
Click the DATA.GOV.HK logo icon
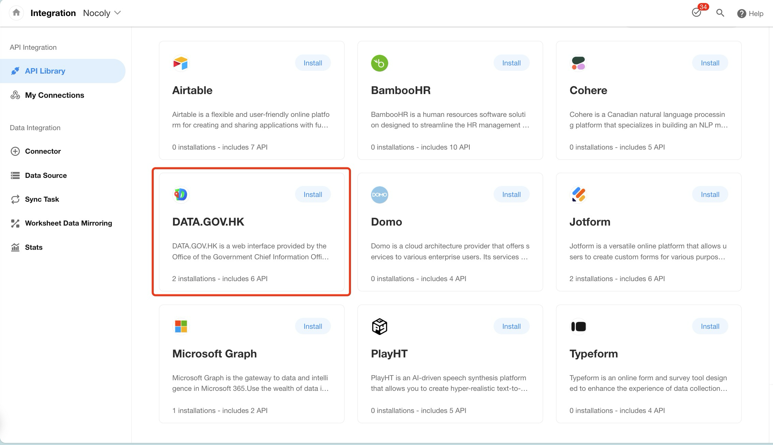[181, 195]
